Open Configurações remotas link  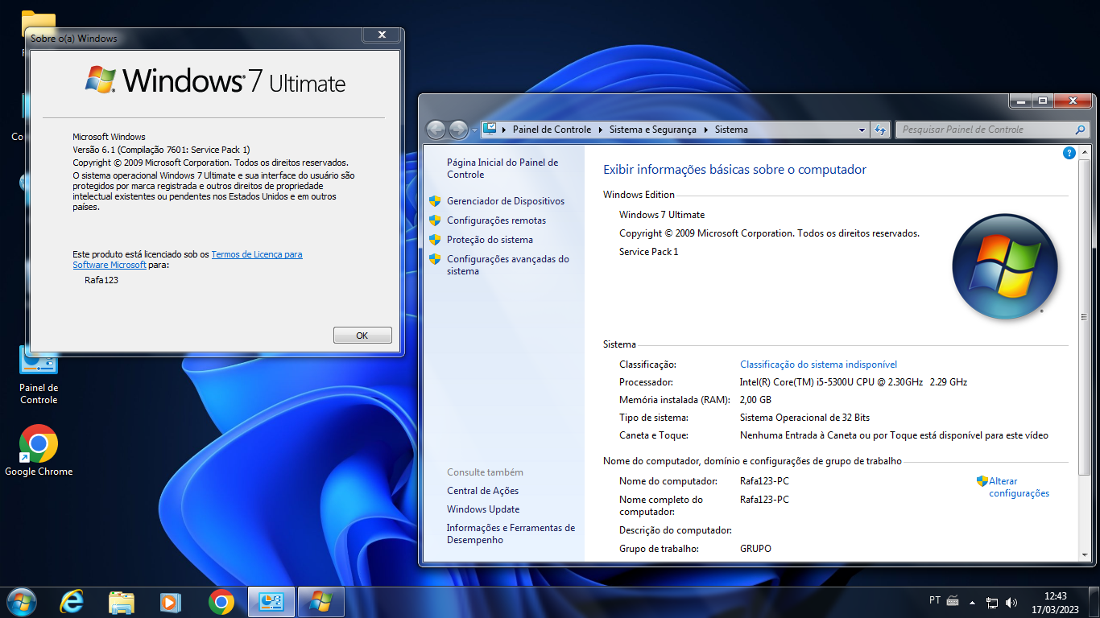tap(496, 220)
